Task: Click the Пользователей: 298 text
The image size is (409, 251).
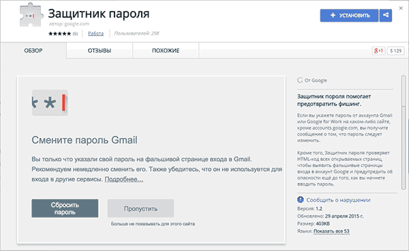Action: coord(137,33)
